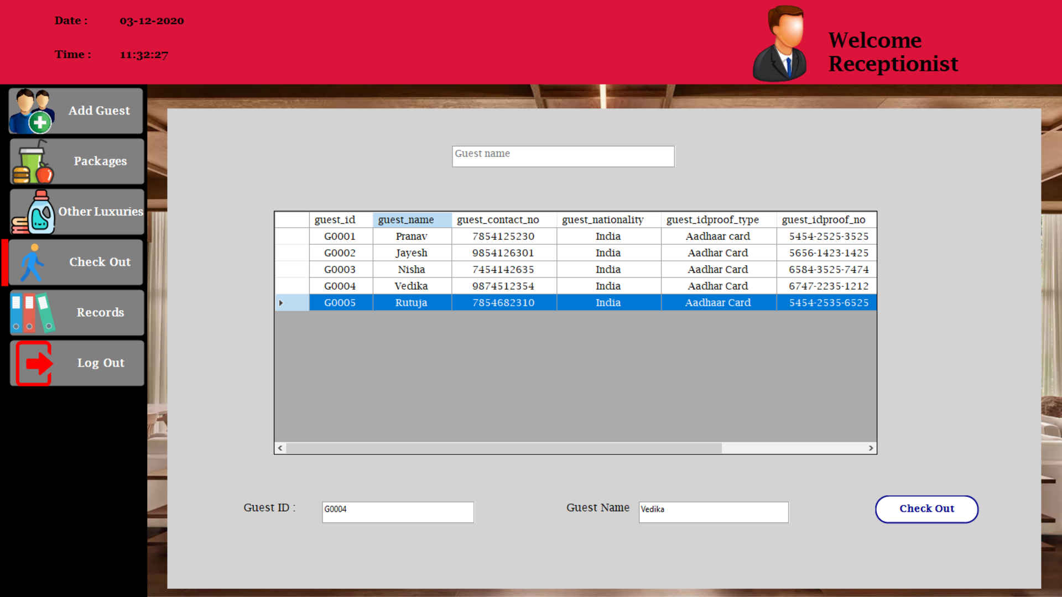The width and height of the screenshot is (1062, 597).
Task: Open Records using the binders icon
Action: click(32, 312)
